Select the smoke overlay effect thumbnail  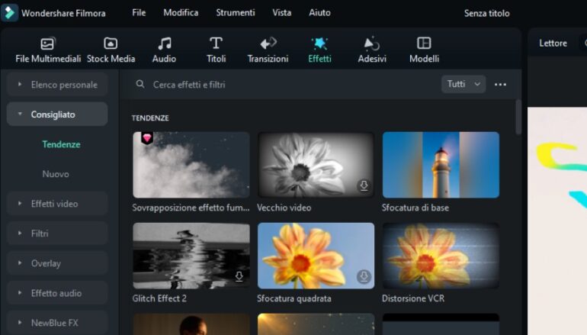[191, 165]
